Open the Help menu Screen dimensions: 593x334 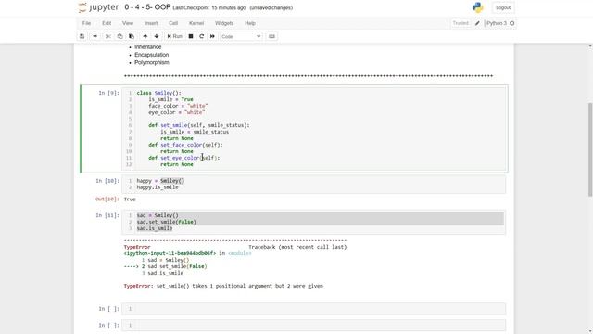tap(250, 23)
